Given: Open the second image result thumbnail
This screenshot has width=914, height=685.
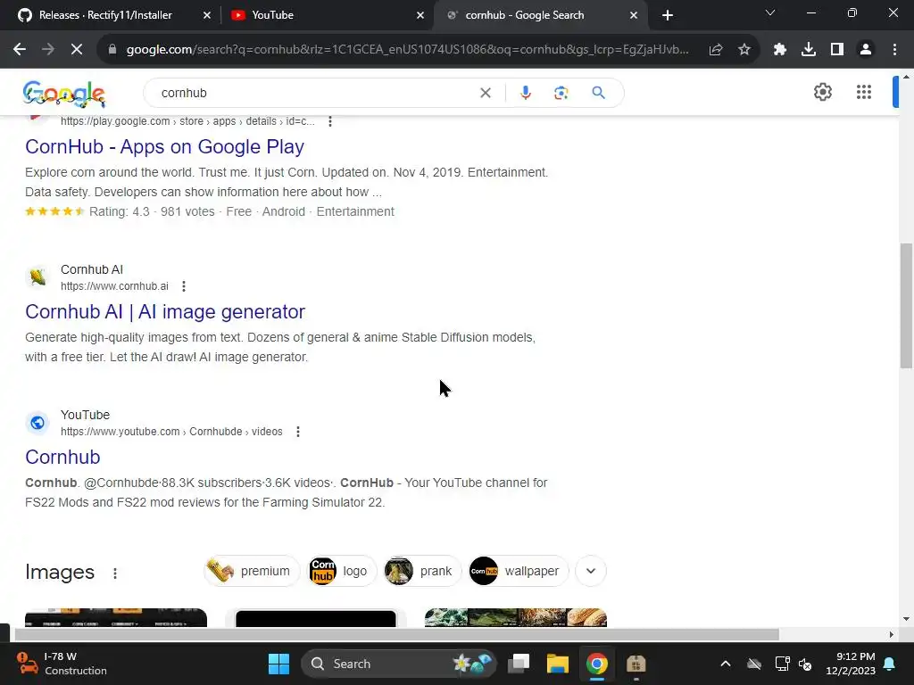Looking at the screenshot, I should coord(315,617).
